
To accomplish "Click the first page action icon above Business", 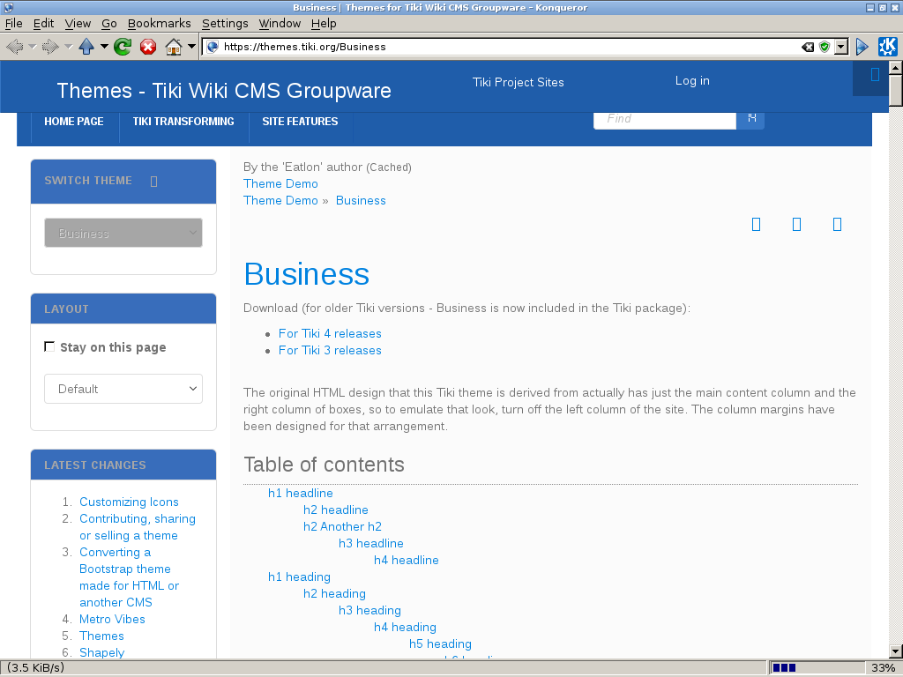I will click(756, 224).
